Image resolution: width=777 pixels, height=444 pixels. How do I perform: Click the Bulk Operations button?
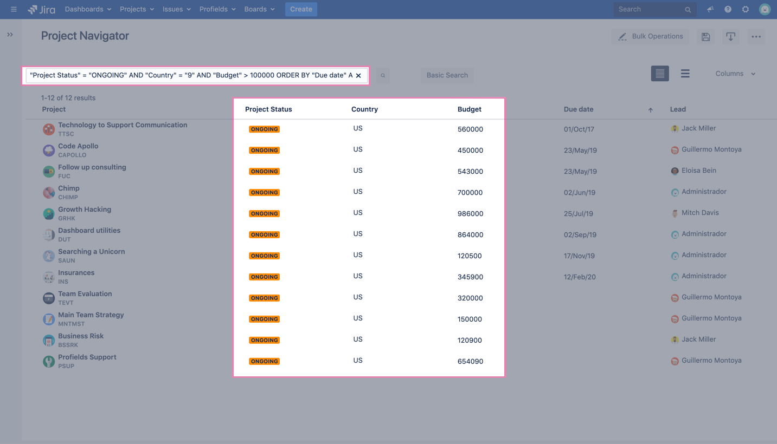tap(650, 36)
